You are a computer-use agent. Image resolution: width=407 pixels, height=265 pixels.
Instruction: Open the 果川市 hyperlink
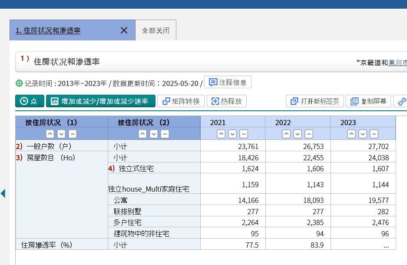click(397, 63)
